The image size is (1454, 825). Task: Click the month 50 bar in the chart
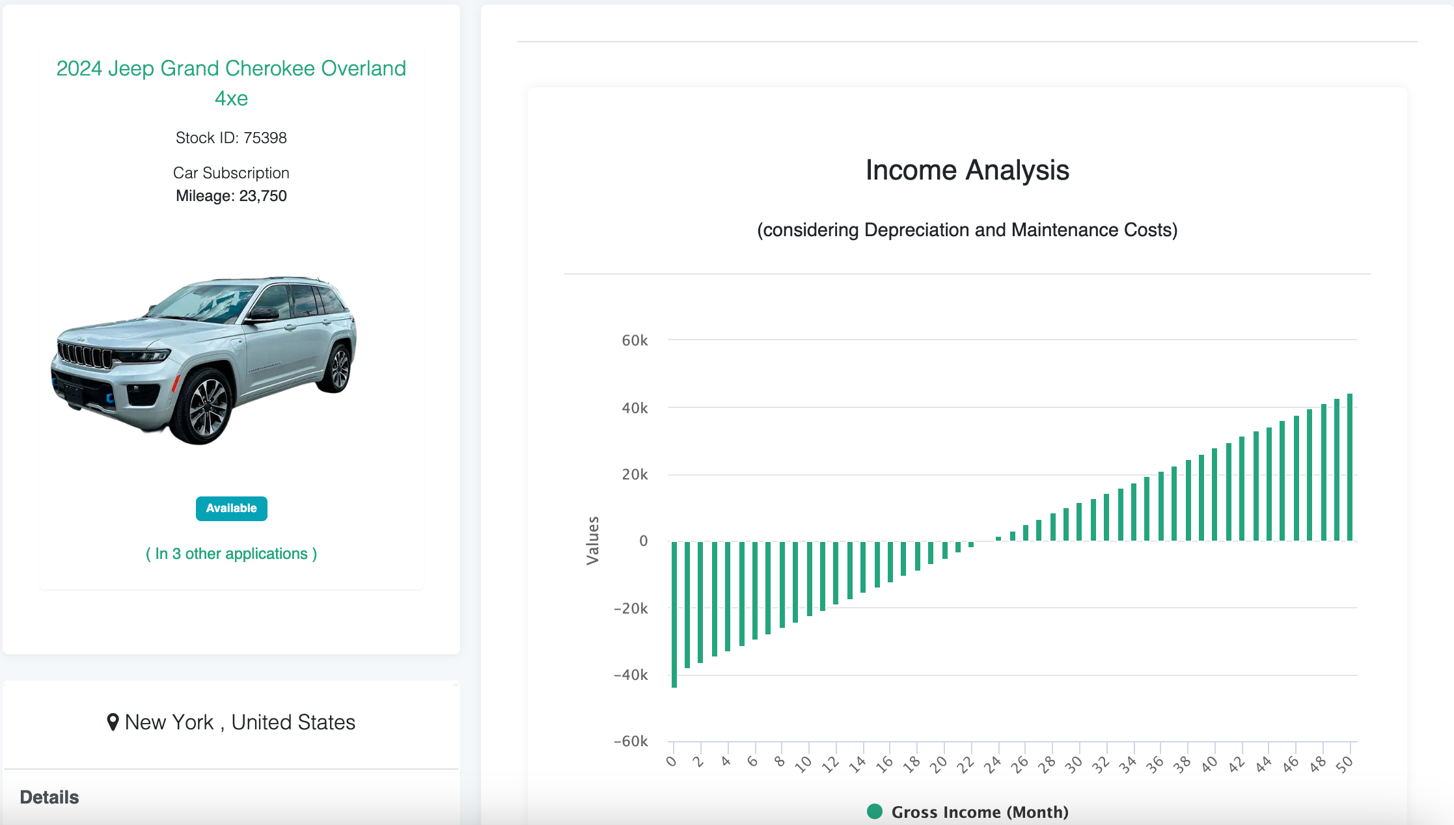[x=1350, y=467]
